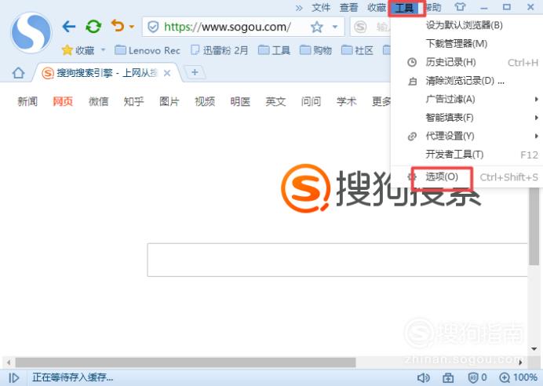
Task: Toggle sidebar icon in status bar
Action: point(14,377)
